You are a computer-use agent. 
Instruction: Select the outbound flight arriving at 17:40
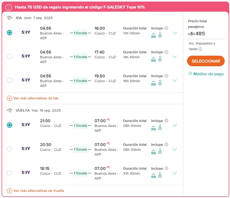(10, 56)
